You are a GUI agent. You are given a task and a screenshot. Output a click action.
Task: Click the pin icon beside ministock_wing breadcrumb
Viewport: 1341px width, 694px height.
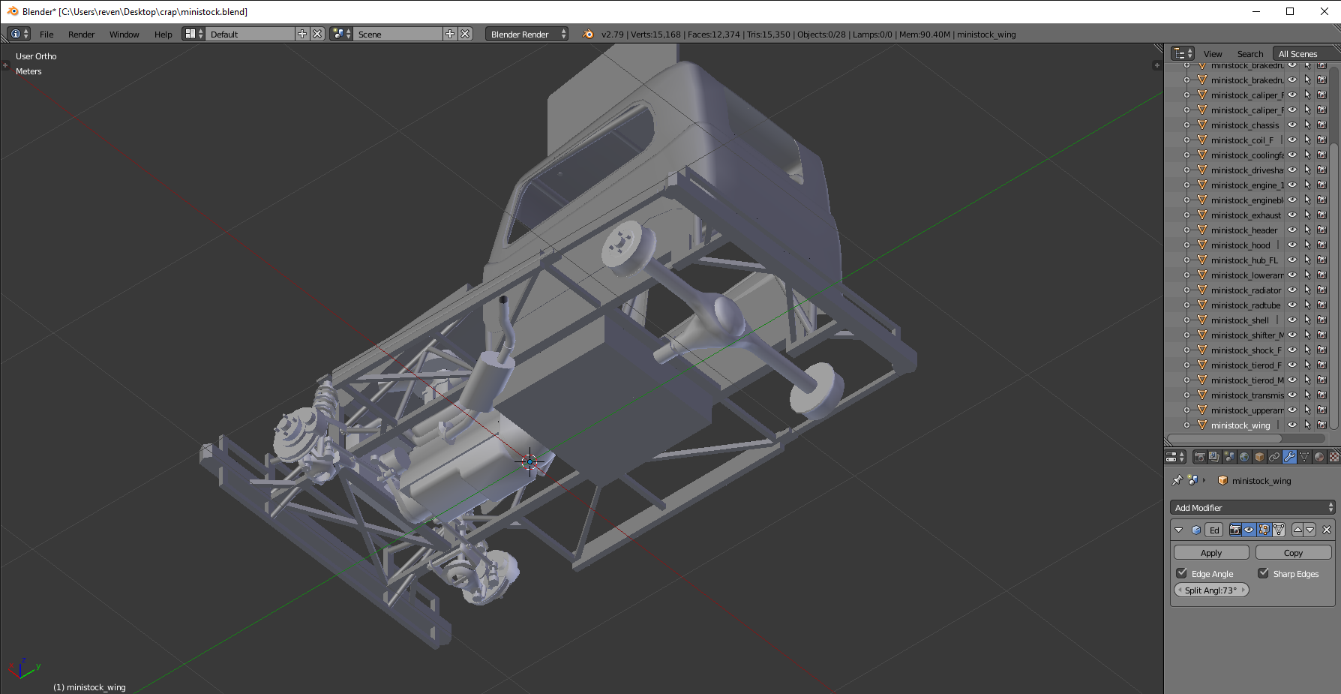[1177, 480]
